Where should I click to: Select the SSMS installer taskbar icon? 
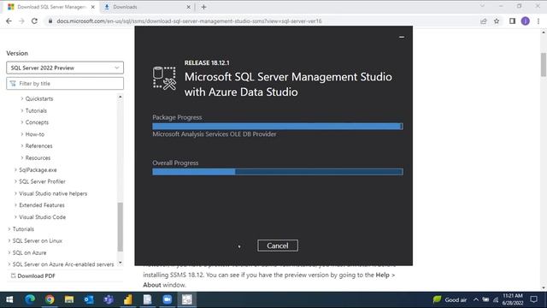pos(187,299)
